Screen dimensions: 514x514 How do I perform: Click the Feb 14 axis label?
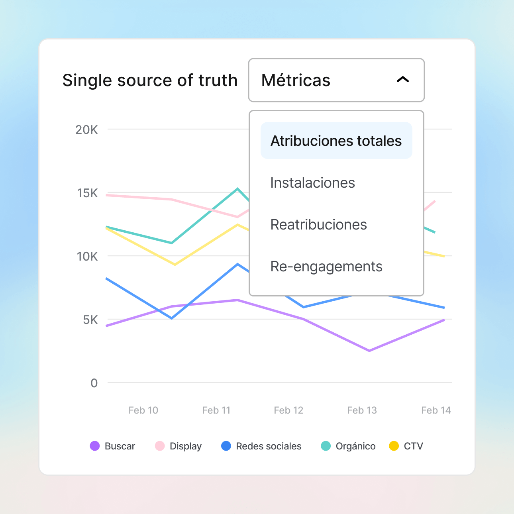click(436, 410)
